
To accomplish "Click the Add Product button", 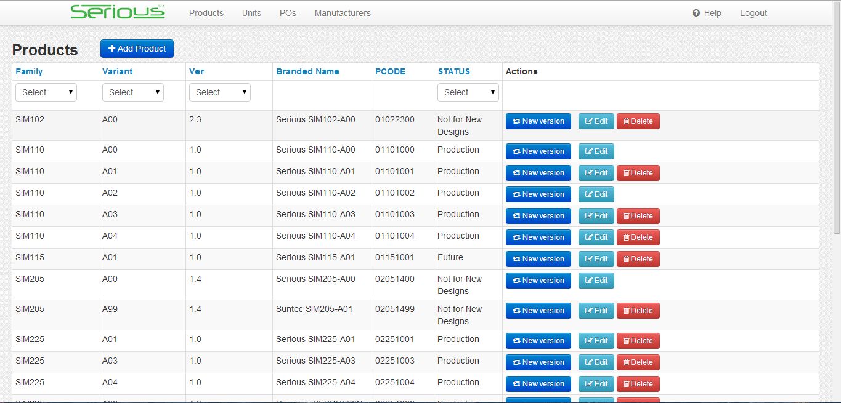I will 137,49.
